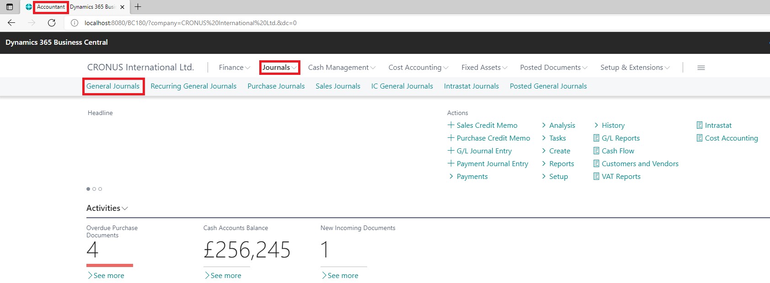The image size is (770, 283).
Task: Select the first headline page dot
Action: point(88,189)
